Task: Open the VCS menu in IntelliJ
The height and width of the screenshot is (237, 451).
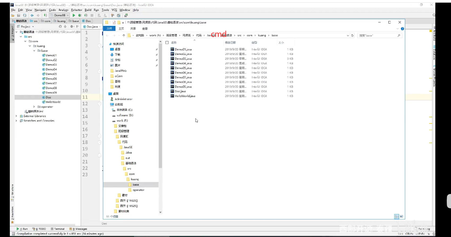Action: tap(114, 10)
